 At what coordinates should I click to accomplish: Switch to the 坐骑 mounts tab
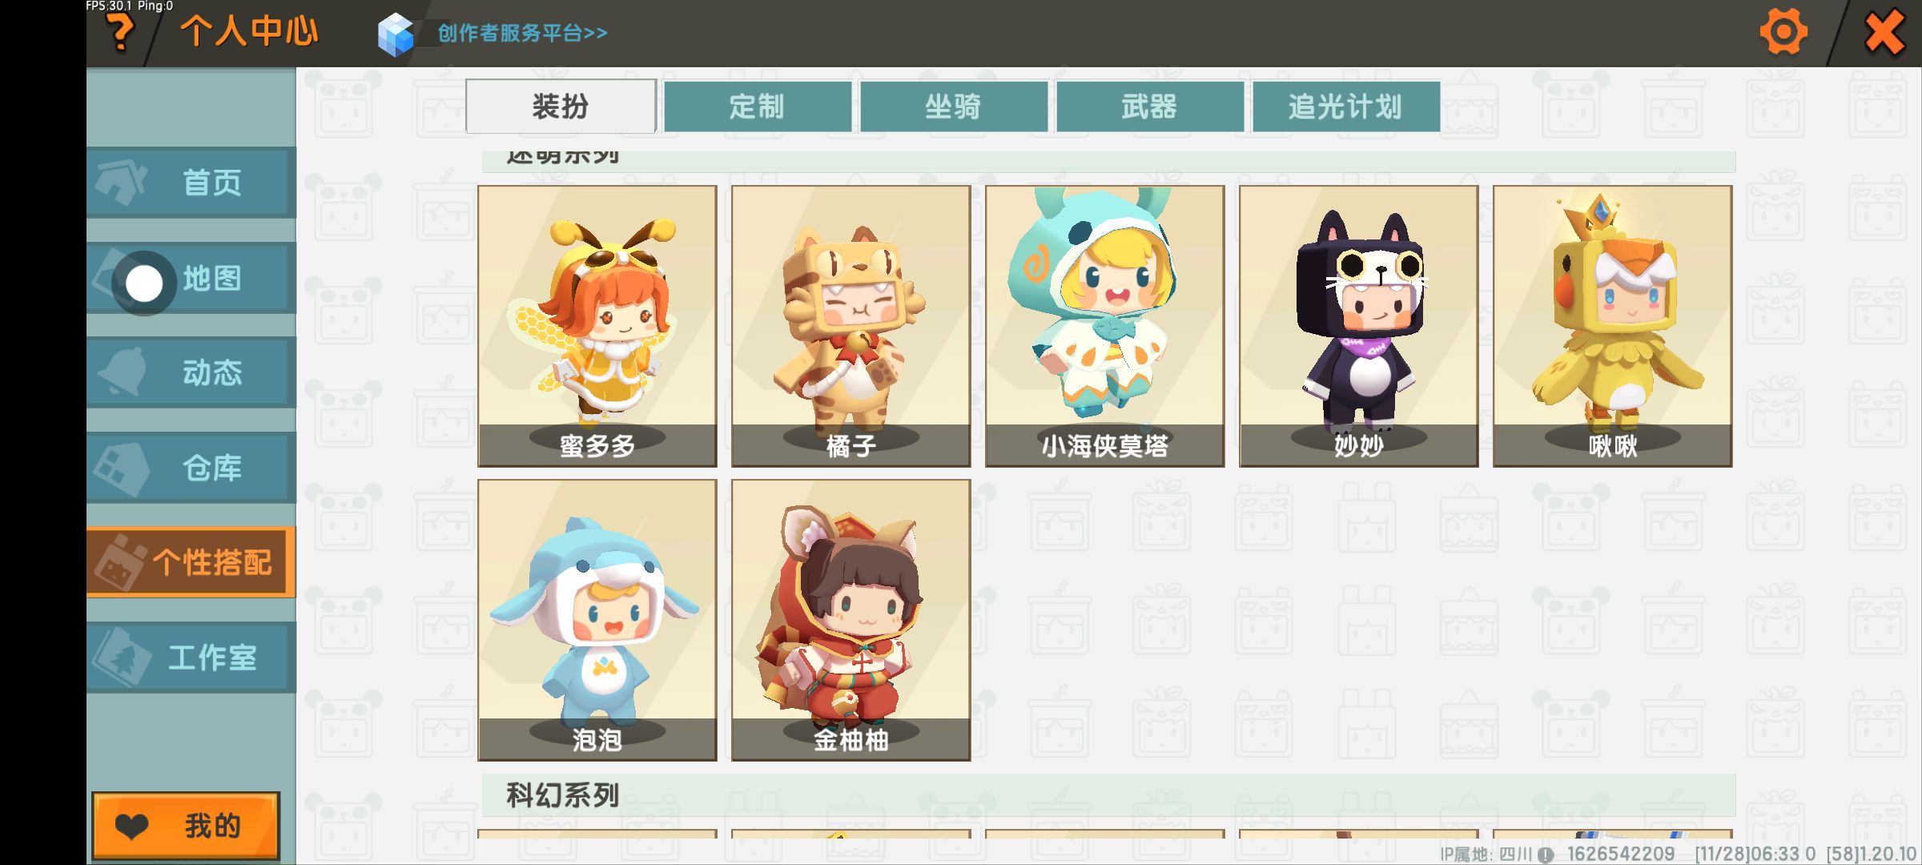click(954, 107)
